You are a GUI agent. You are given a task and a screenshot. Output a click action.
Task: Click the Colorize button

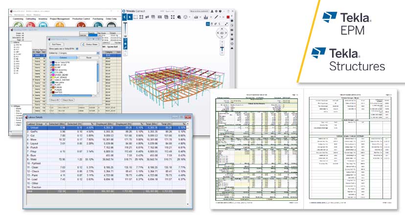(x=63, y=58)
